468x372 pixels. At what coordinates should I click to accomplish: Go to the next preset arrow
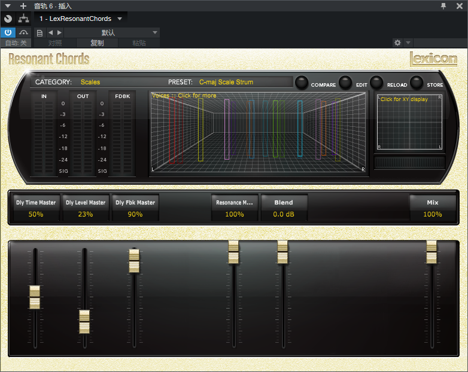click(59, 32)
